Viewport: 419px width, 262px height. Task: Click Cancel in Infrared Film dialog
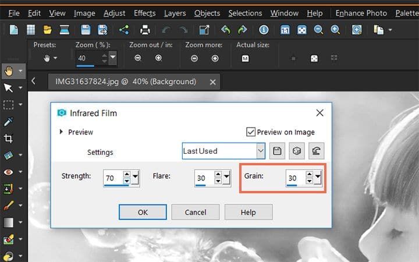(x=196, y=213)
